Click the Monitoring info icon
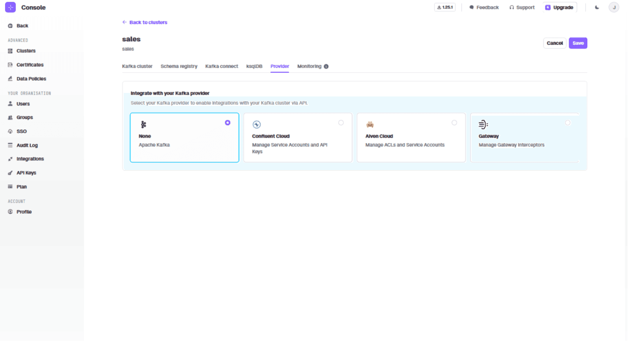The image size is (629, 345). point(326,67)
